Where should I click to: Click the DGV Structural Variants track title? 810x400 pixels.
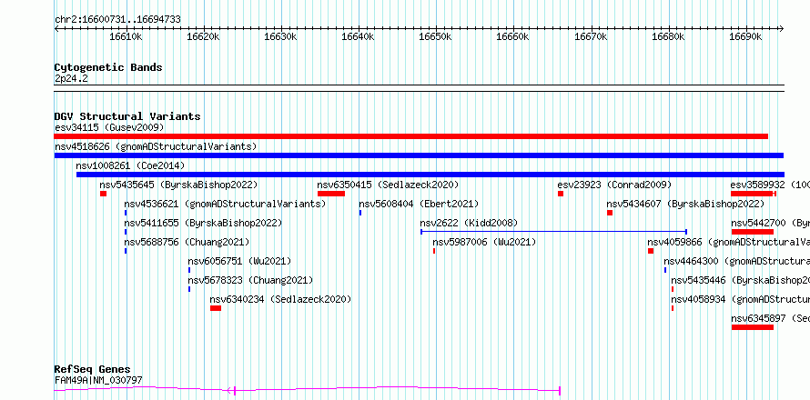127,116
